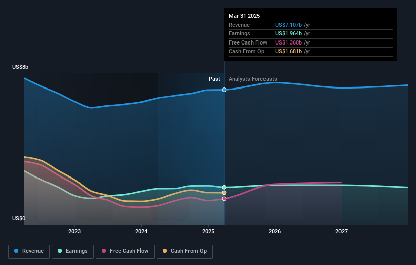Click the 2024 x-axis label
The width and height of the screenshot is (416, 265).
point(141,232)
